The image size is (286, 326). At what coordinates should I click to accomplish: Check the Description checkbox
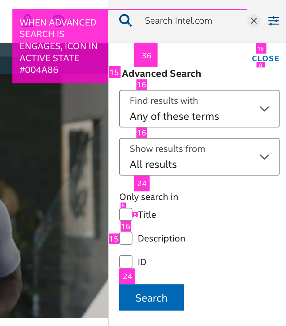click(126, 238)
